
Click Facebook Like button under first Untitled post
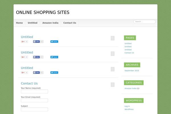click(36, 42)
